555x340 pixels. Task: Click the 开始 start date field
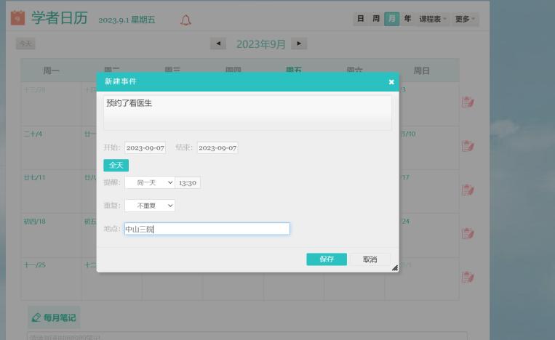point(145,147)
